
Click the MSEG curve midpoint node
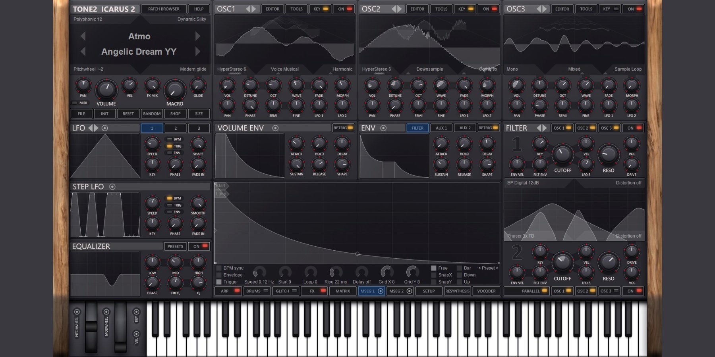coord(357,254)
